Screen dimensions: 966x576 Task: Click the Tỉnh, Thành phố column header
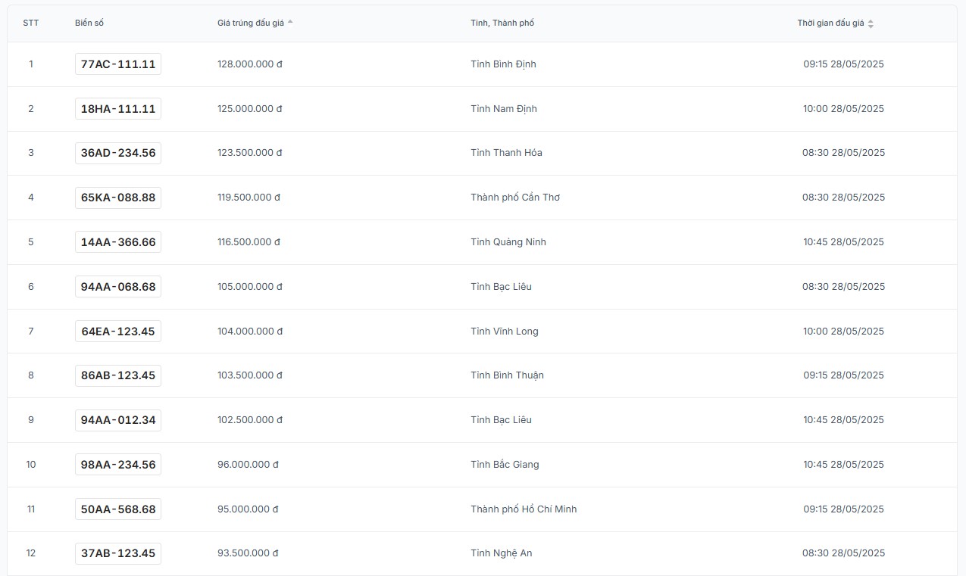pos(502,23)
